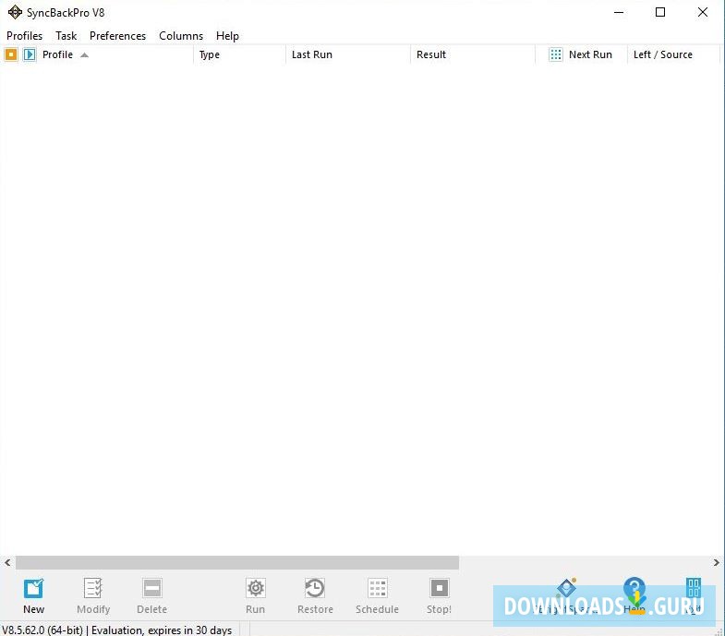Image resolution: width=725 pixels, height=636 pixels.
Task: Minimize the SyncBackPro window
Action: pyautogui.click(x=619, y=13)
